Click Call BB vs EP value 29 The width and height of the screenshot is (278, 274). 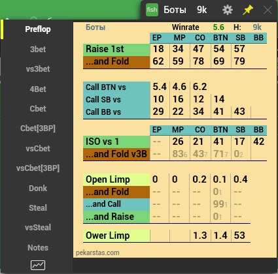[x=158, y=112]
